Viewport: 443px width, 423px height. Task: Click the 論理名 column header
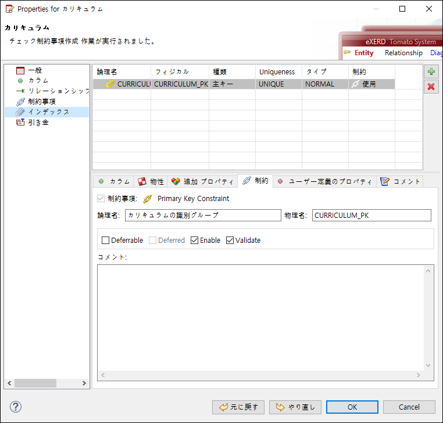coord(122,71)
